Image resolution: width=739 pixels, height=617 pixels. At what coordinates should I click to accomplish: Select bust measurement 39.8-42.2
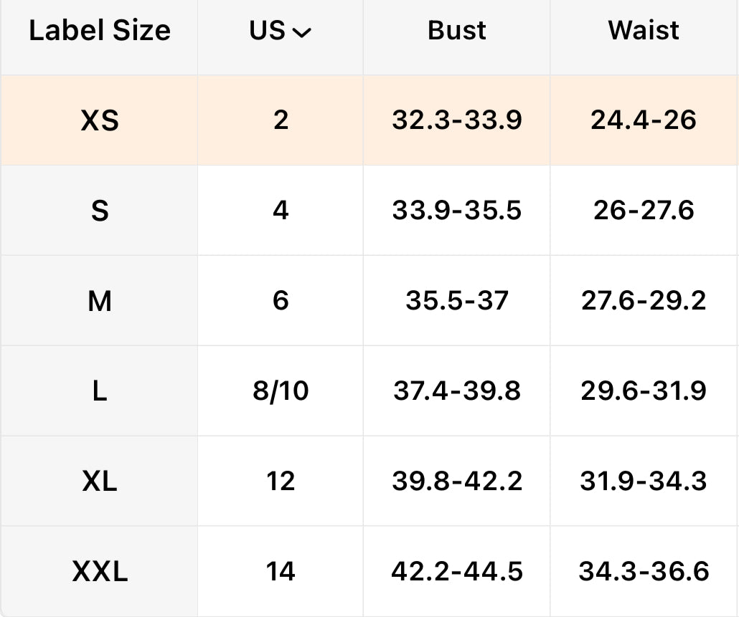456,482
